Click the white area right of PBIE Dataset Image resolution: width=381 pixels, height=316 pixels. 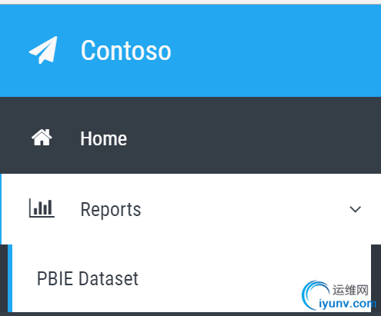pyautogui.click(x=218, y=278)
